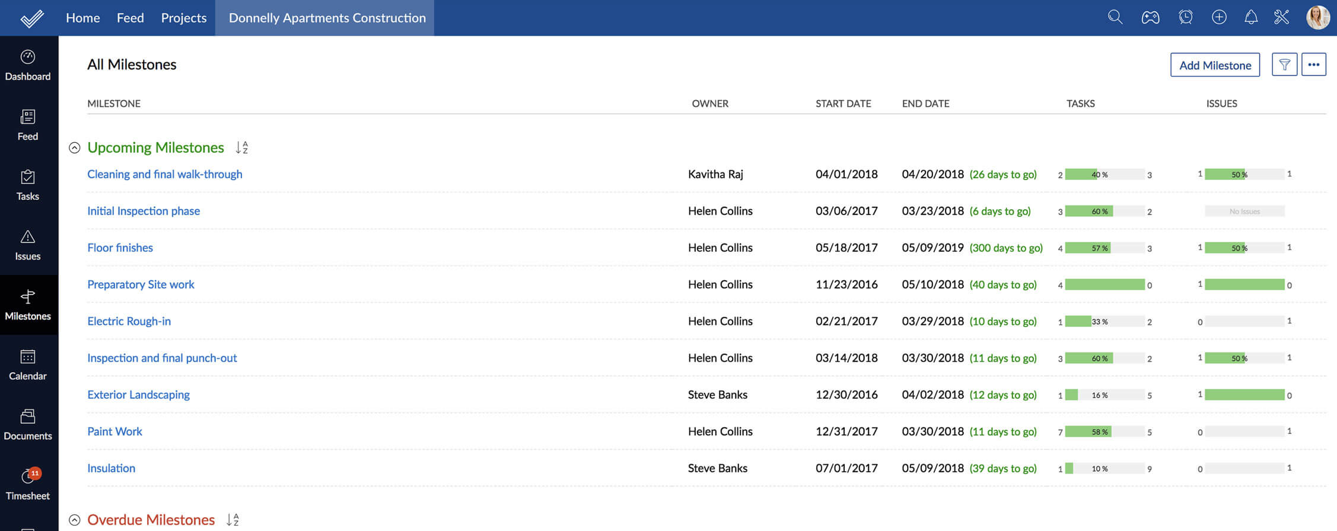
Task: Open Timesheet in the sidebar
Action: point(28,484)
